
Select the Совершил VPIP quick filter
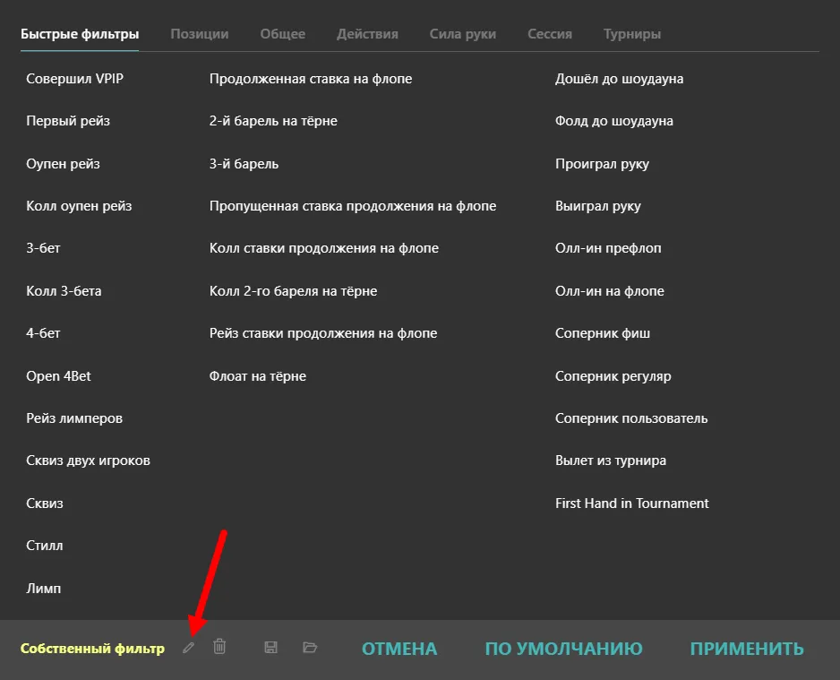click(74, 79)
